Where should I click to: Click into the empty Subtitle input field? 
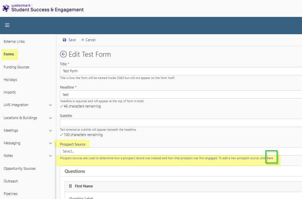click(181, 123)
